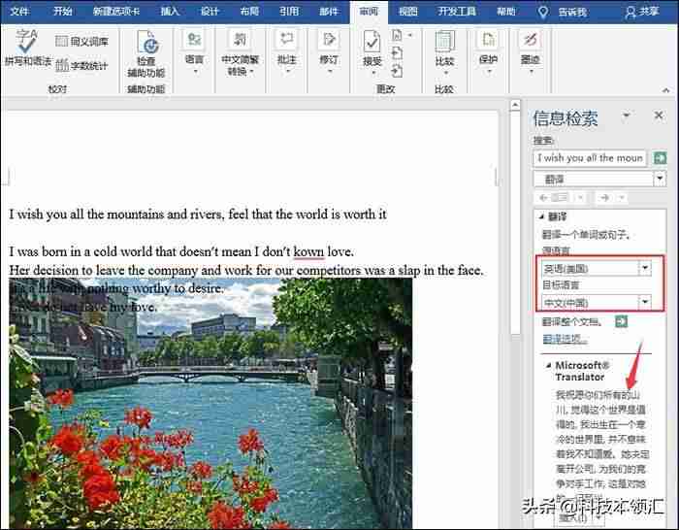The image size is (679, 530).
Task: Open the 翻译选项 link
Action: click(x=565, y=339)
